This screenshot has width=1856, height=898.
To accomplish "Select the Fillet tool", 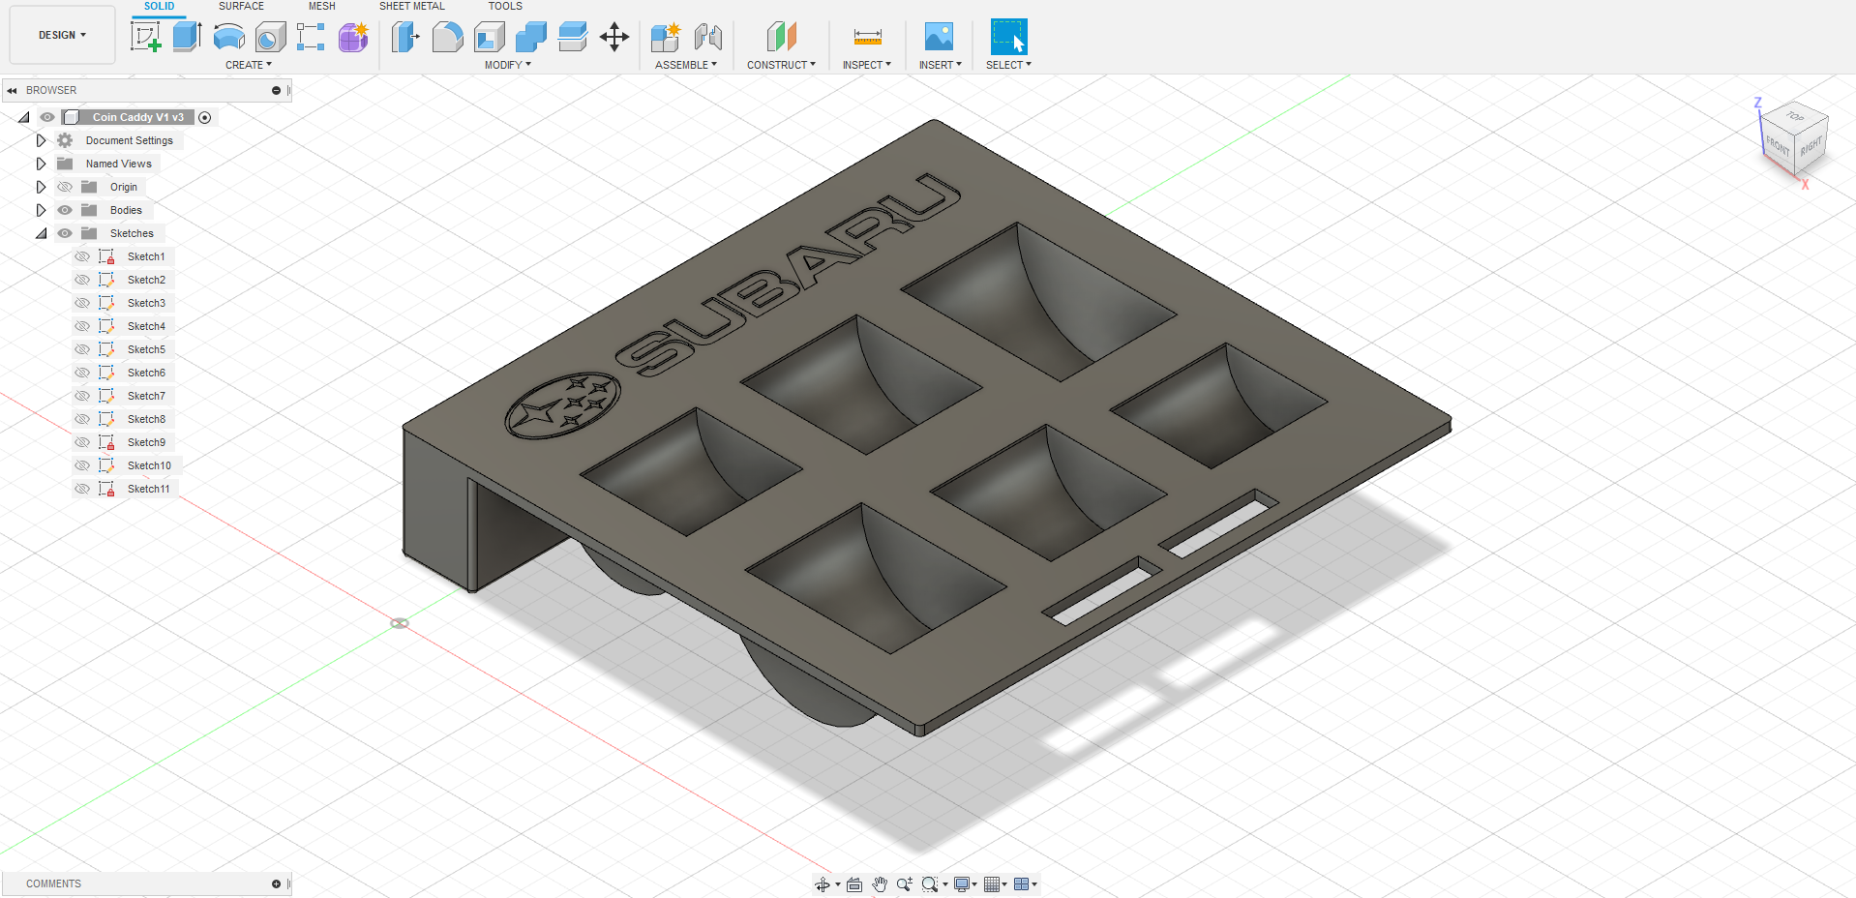I will pyautogui.click(x=447, y=37).
